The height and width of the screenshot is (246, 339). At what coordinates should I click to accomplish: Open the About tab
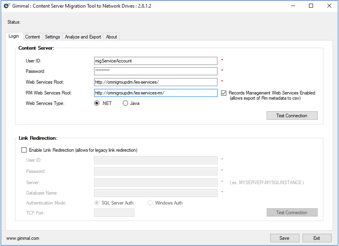(x=112, y=37)
